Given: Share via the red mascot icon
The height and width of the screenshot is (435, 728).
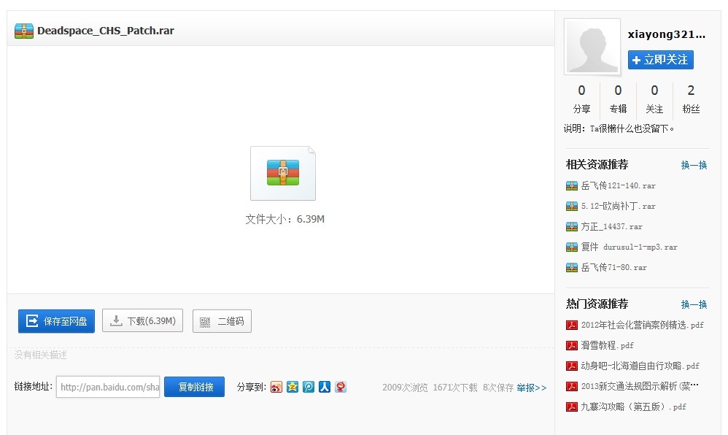Looking at the screenshot, I should point(341,387).
